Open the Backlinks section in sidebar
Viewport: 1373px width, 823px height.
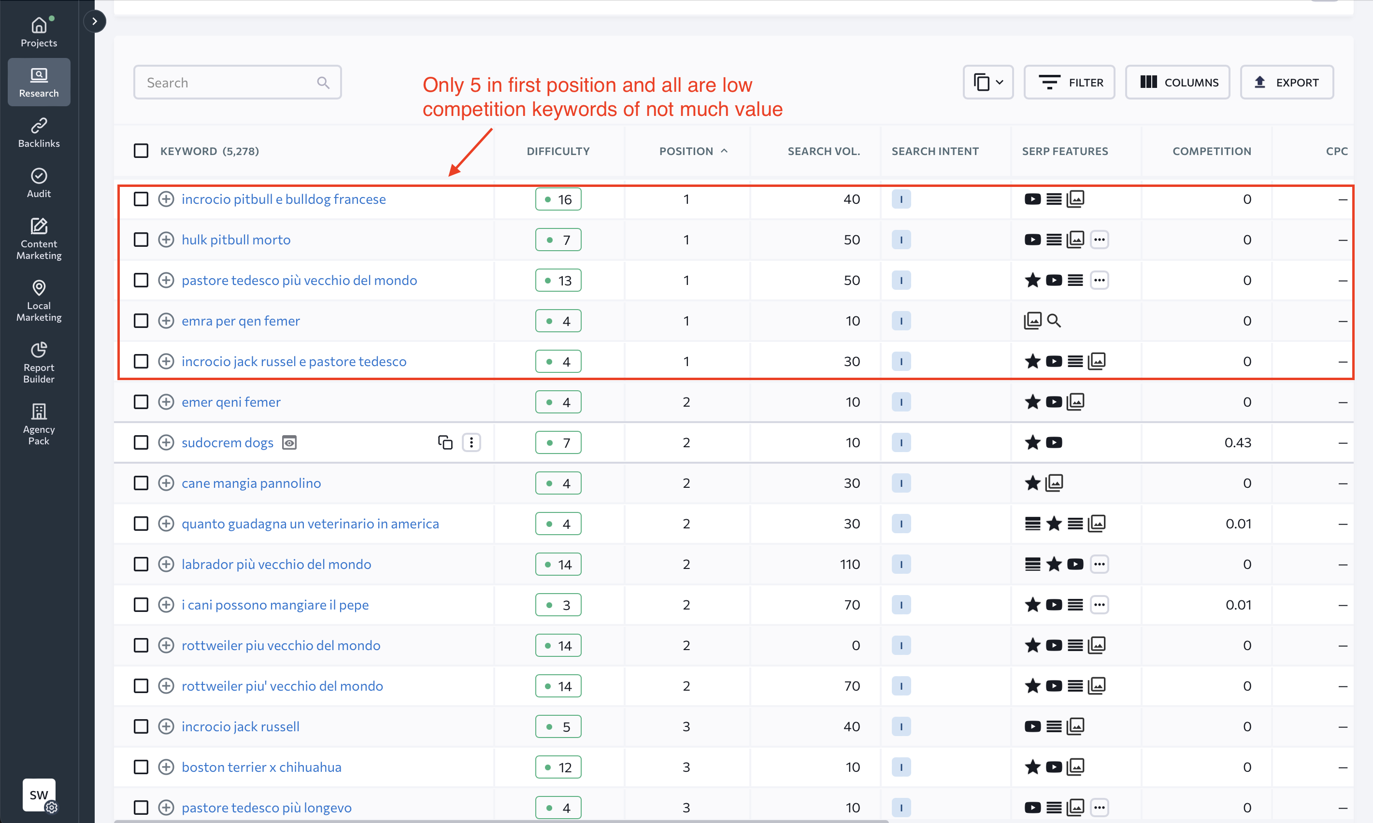39,133
